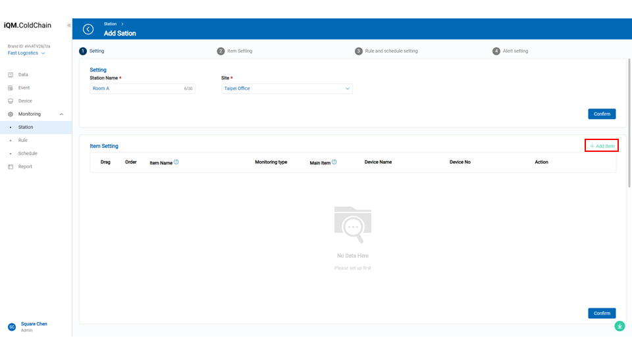Image resolution: width=632 pixels, height=355 pixels.
Task: Click the Event icon in sidebar
Action: pyautogui.click(x=11, y=88)
